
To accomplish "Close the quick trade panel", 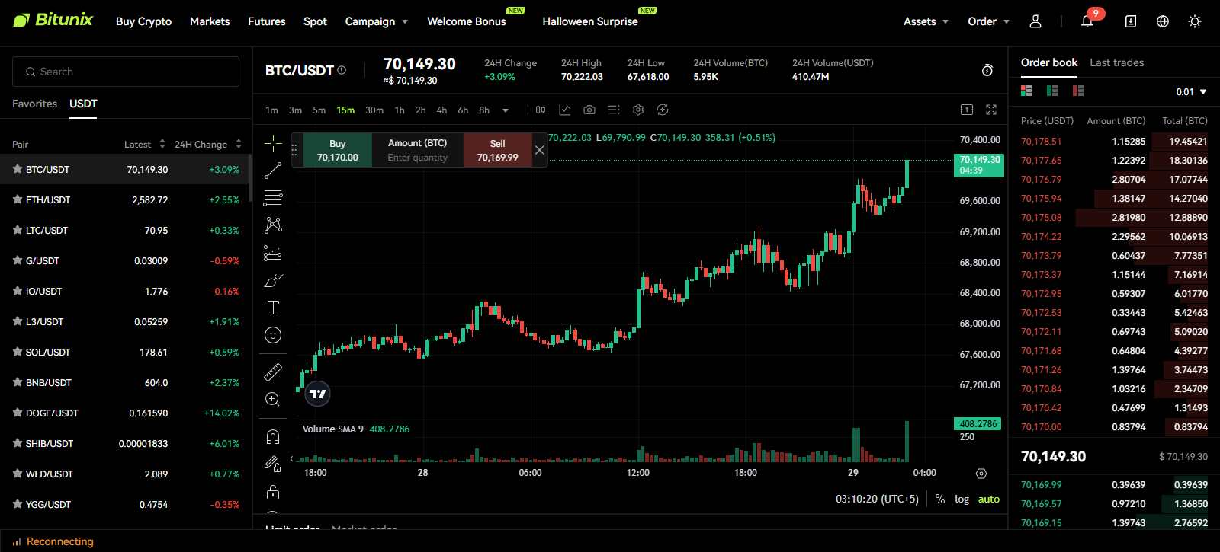I will (539, 150).
